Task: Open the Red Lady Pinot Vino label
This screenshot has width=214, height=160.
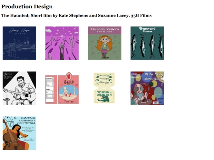Action: tap(69, 88)
